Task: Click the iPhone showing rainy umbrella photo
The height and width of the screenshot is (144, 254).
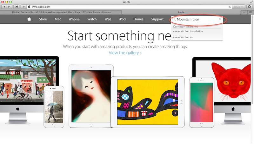Action: pos(54,107)
